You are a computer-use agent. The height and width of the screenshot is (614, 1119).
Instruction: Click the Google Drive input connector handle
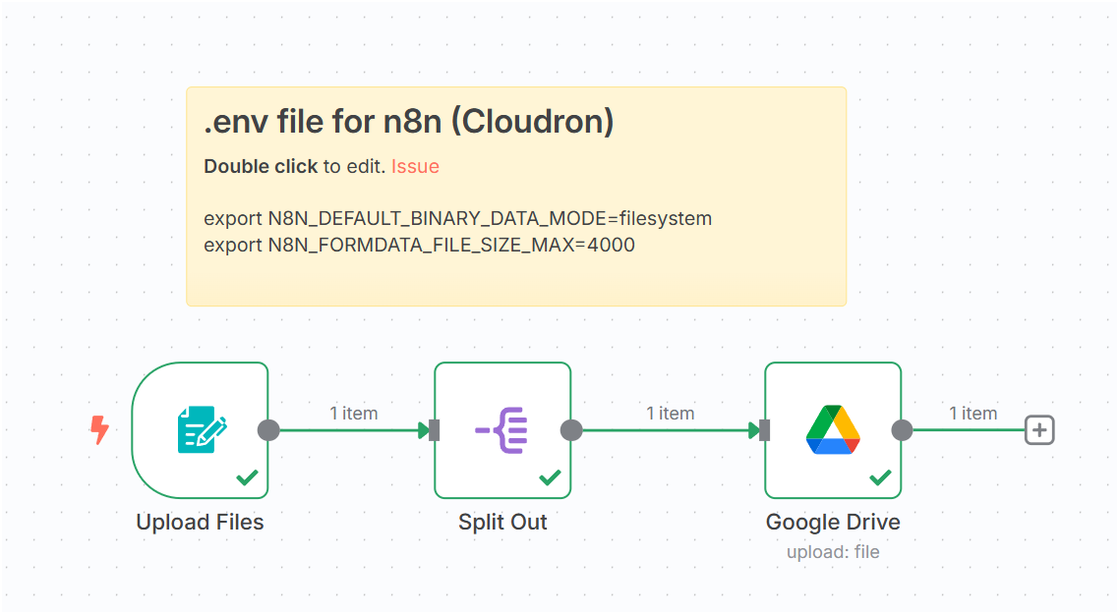(764, 430)
